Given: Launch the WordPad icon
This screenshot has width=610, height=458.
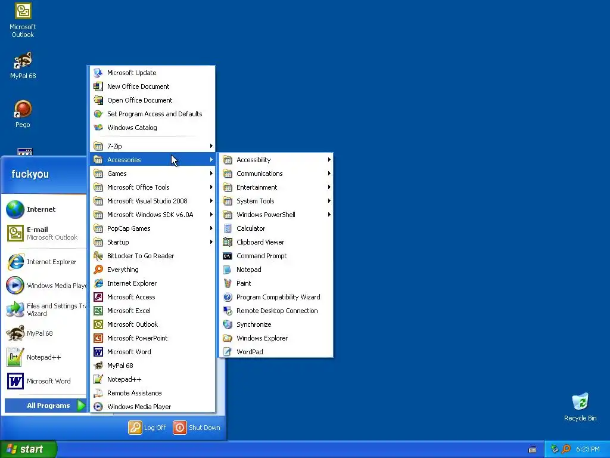Looking at the screenshot, I should click(x=228, y=352).
